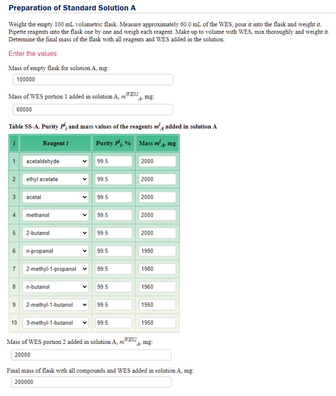Select the methanol mass input field
336x396 pixels.
coord(157,215)
